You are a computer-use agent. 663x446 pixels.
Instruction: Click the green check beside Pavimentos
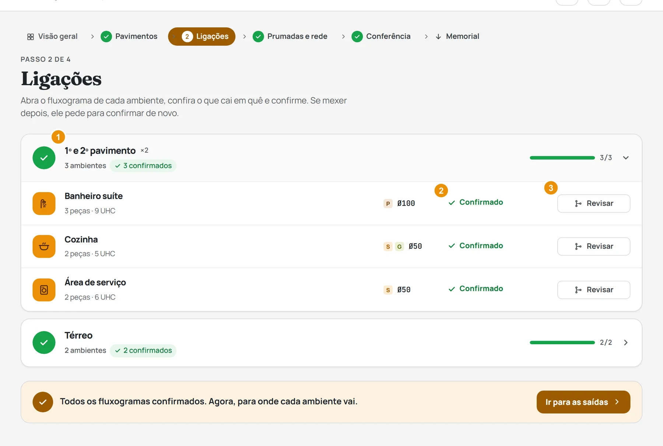[x=106, y=36]
